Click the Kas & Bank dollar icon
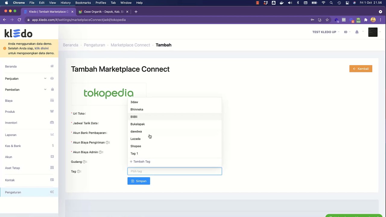 point(53,146)
